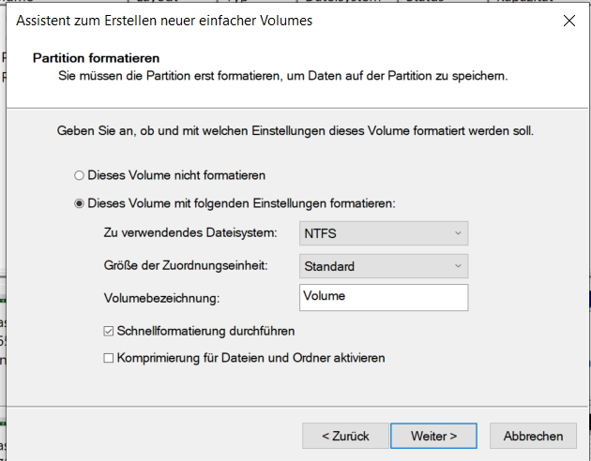This screenshot has height=461, width=591.
Task: Click the Volumebezeichnung text field
Action: point(383,297)
